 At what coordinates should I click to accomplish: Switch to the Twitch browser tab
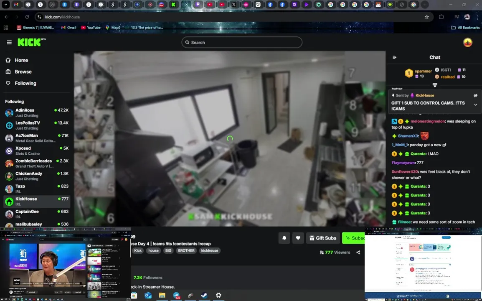(x=198, y=5)
